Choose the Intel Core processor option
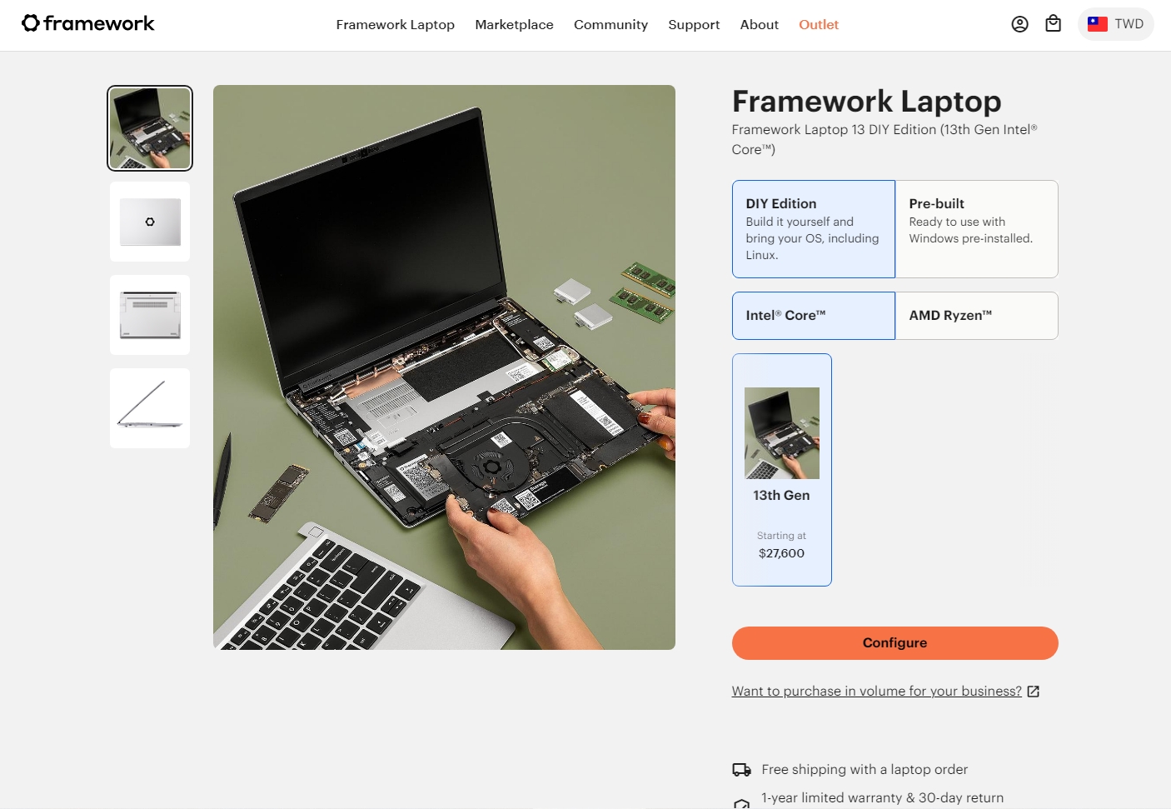Screen dimensions: 1171x809 pos(814,316)
